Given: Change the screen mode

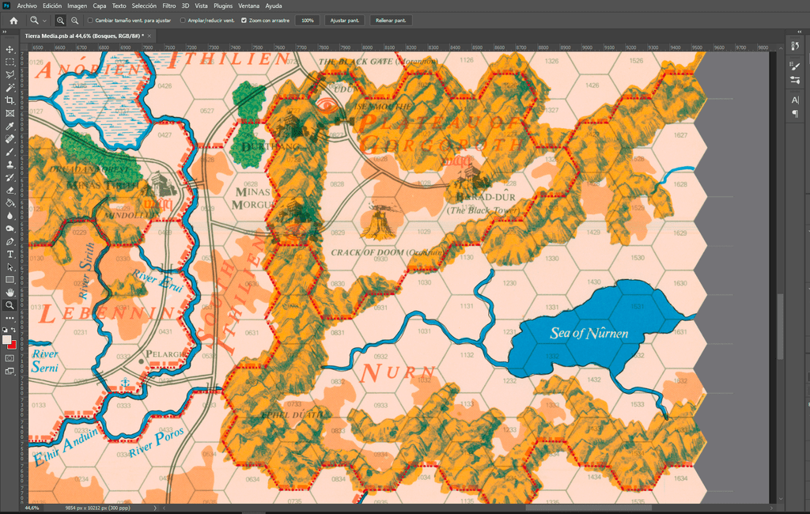Looking at the screenshot, I should click(9, 371).
